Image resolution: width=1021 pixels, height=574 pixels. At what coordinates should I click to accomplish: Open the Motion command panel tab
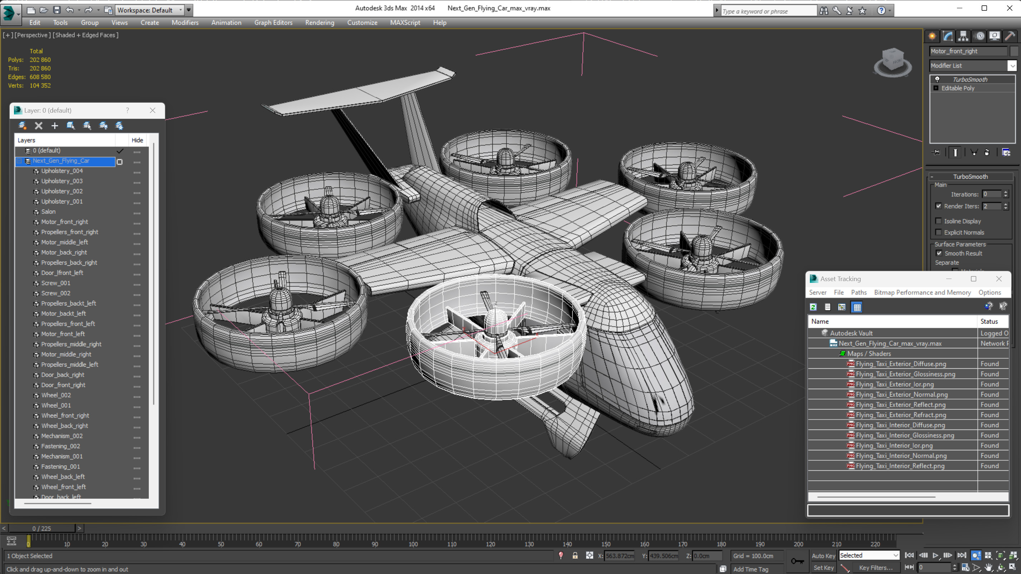pos(980,36)
